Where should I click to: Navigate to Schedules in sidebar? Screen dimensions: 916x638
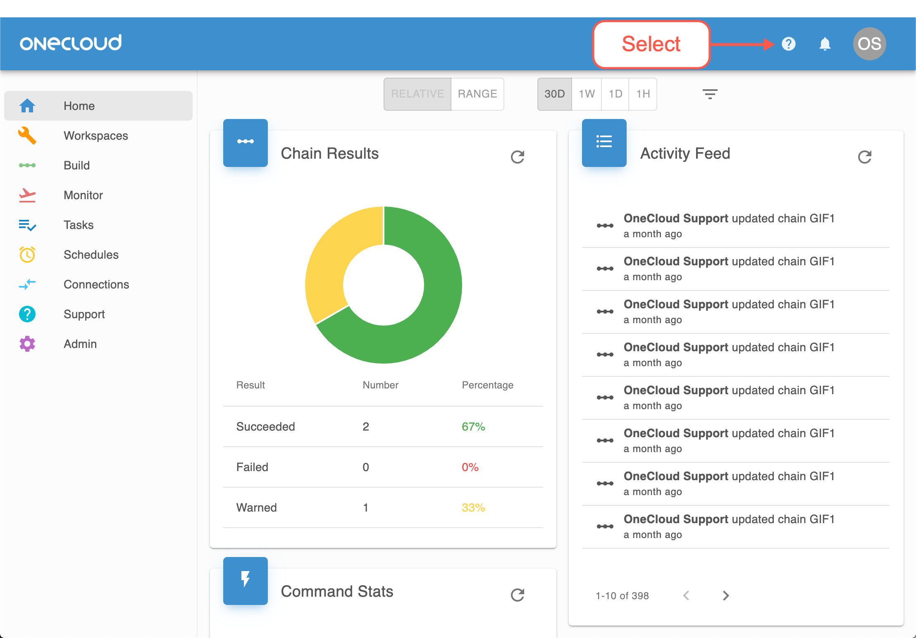tap(91, 255)
